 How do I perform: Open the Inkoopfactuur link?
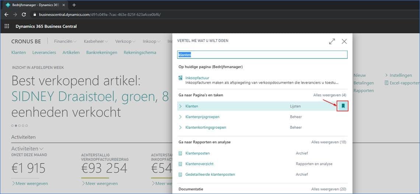[197, 78]
